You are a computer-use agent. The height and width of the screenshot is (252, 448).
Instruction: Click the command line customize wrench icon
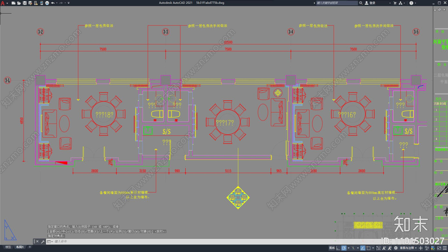coord(43,241)
